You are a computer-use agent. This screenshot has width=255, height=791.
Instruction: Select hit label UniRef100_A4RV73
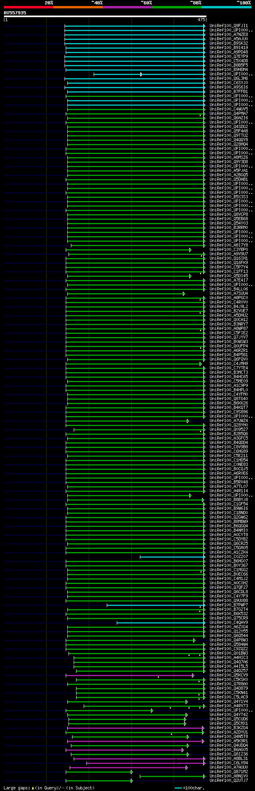click(x=229, y=706)
